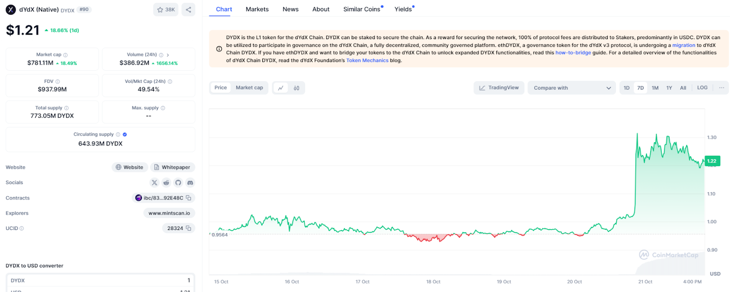Open the Whitepaper button
Screen dimensions: 730x292
[172, 167]
